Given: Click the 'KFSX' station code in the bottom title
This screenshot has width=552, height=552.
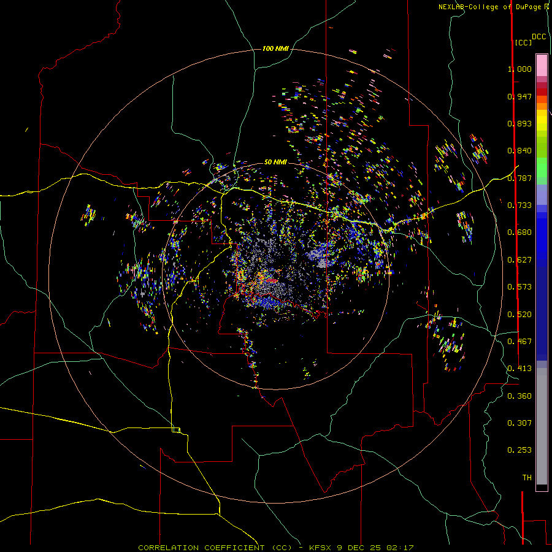Looking at the screenshot, I should pos(320,548).
